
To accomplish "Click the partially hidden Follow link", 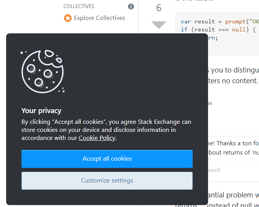I will coord(210,103).
